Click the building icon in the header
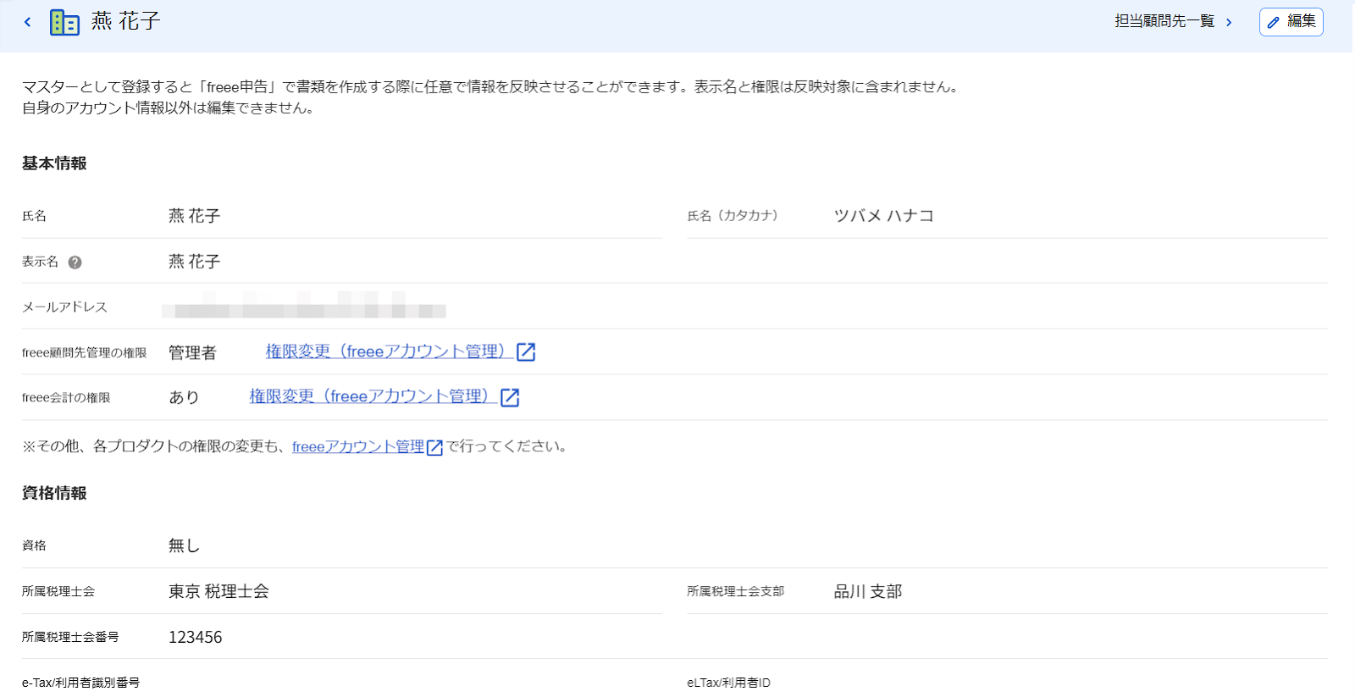 click(x=64, y=22)
